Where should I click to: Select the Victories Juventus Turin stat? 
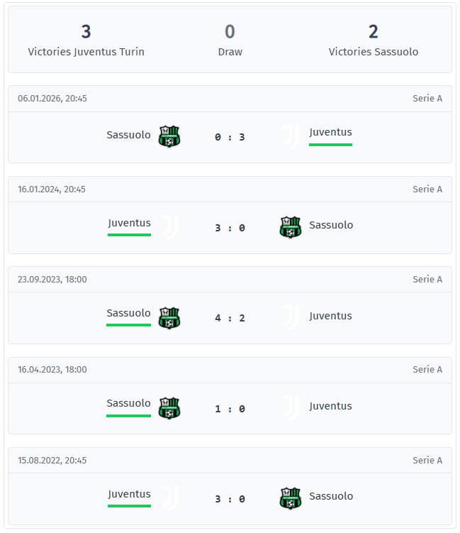coord(86,40)
